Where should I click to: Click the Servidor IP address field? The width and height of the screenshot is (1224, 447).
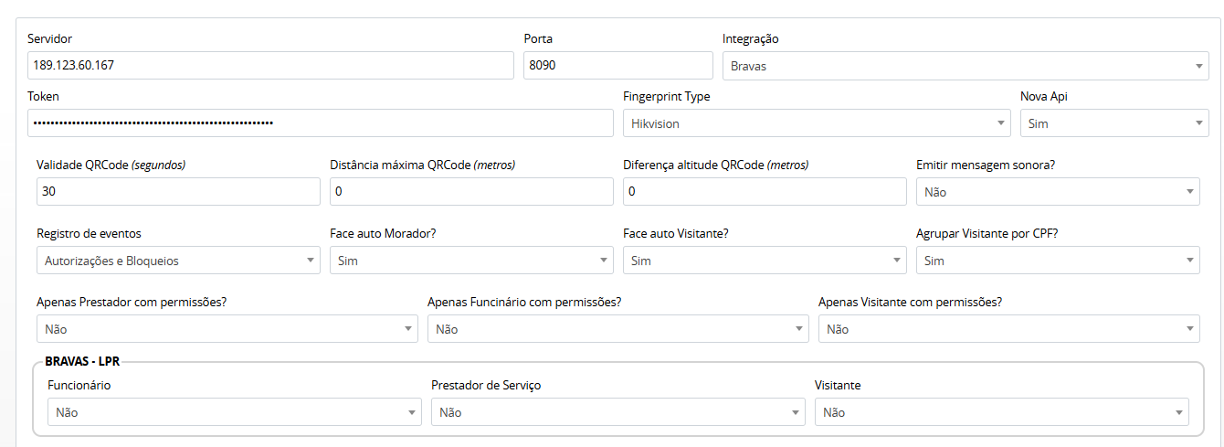click(x=270, y=66)
